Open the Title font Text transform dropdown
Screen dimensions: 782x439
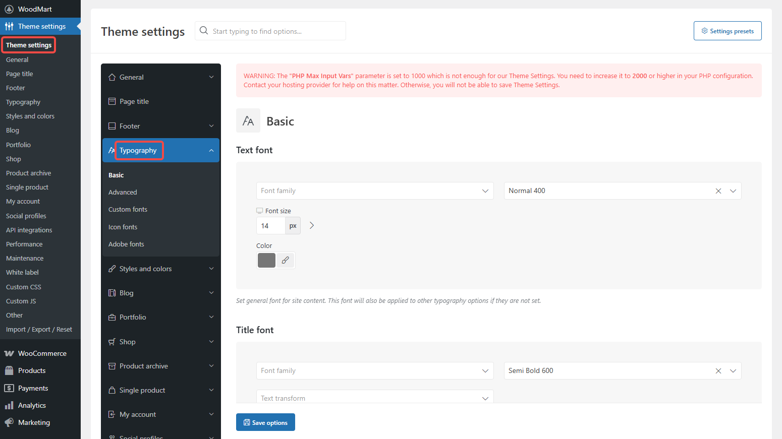click(374, 398)
